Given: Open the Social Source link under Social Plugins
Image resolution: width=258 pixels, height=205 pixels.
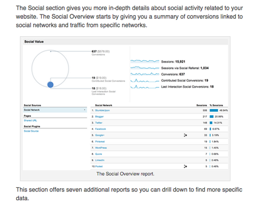Looking at the screenshot, I should pyautogui.click(x=31, y=131).
